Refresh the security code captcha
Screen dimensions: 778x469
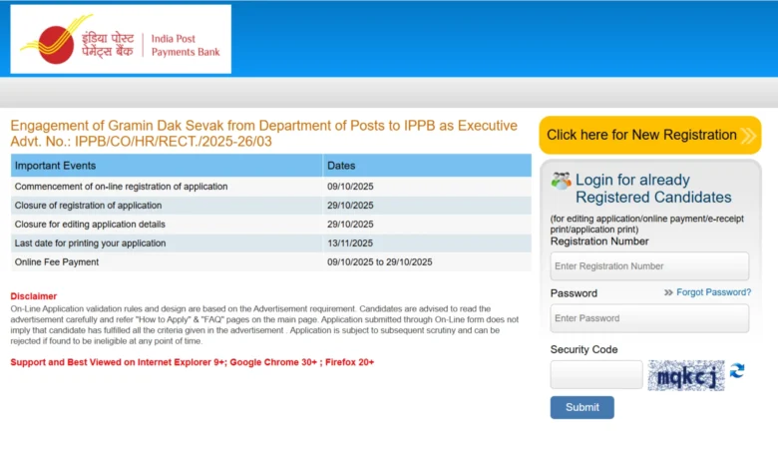tap(737, 371)
